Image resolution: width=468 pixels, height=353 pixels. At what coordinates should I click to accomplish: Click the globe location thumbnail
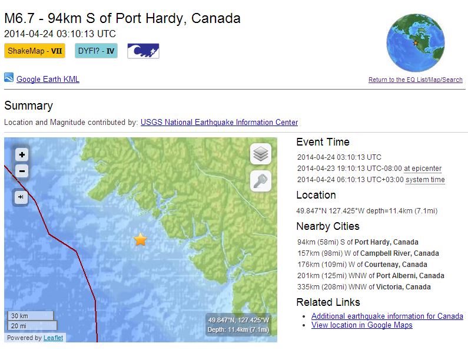pos(416,43)
